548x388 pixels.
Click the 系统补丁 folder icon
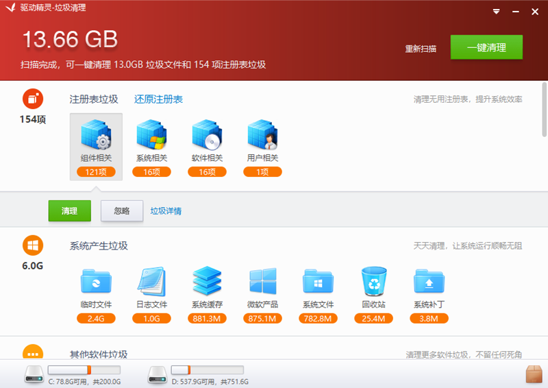[x=429, y=281]
